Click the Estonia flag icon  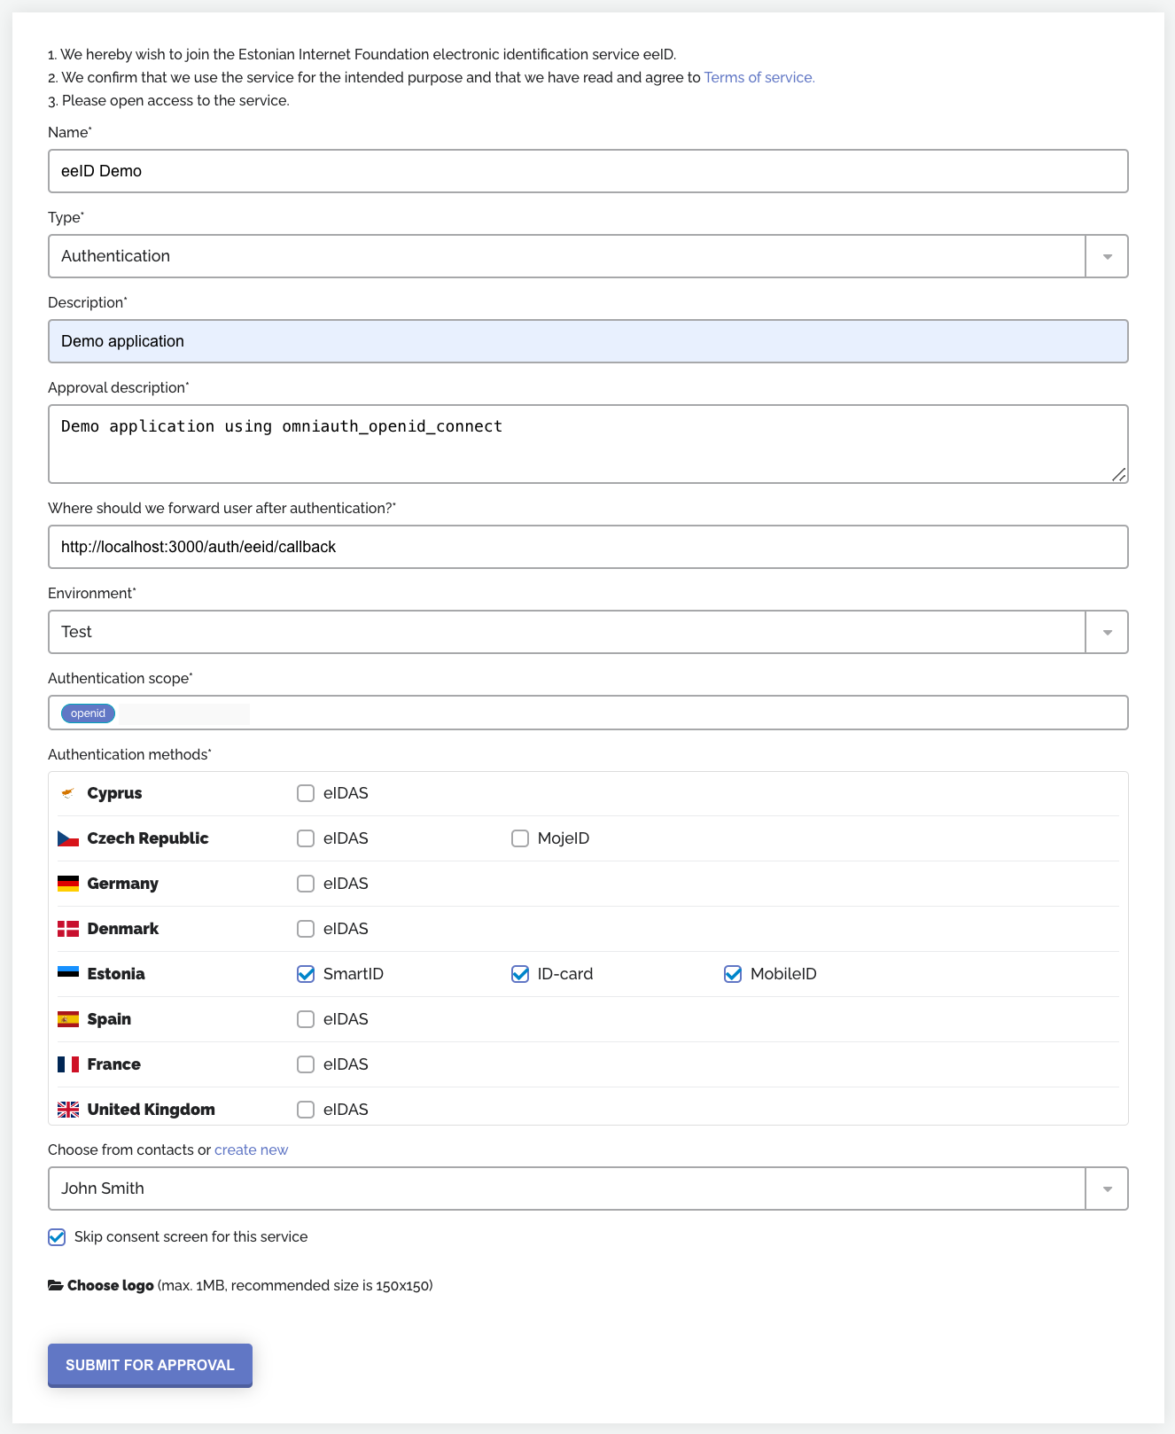(x=68, y=972)
